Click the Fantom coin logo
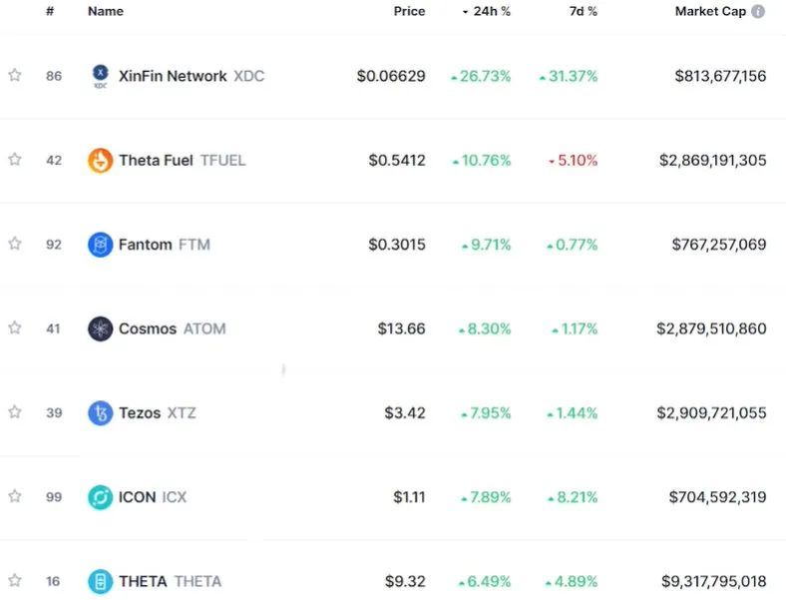 101,245
